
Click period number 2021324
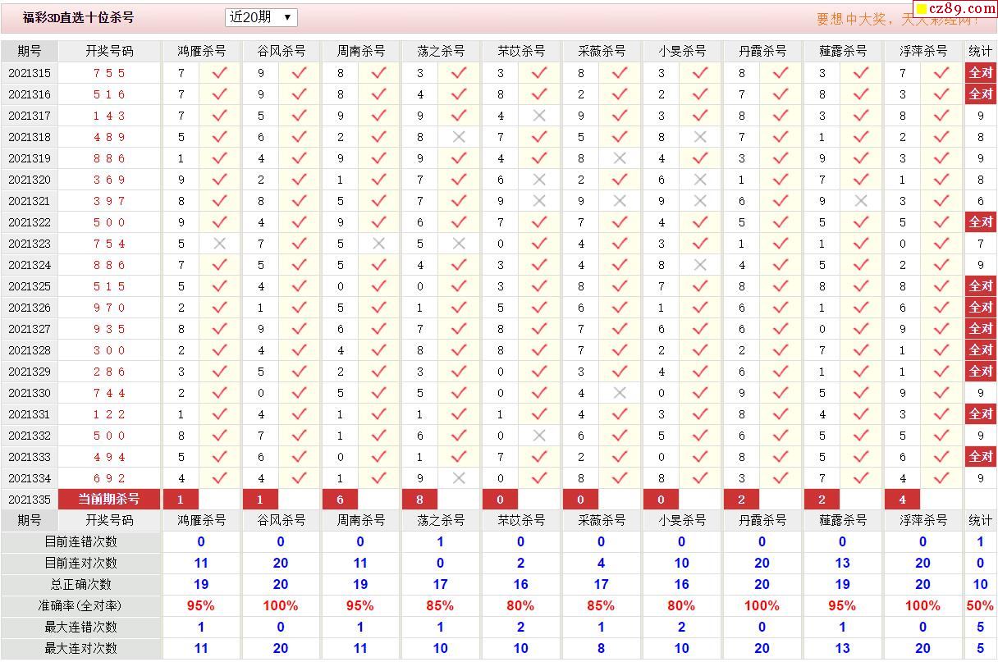[x=30, y=265]
